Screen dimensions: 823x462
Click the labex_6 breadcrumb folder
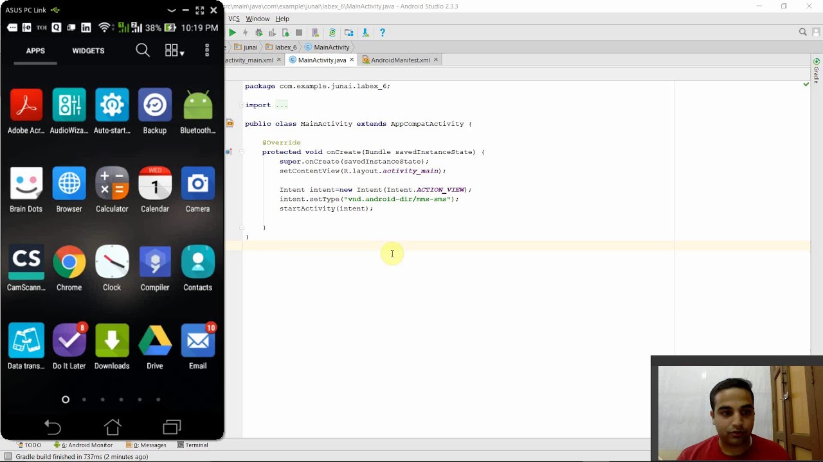(x=282, y=47)
